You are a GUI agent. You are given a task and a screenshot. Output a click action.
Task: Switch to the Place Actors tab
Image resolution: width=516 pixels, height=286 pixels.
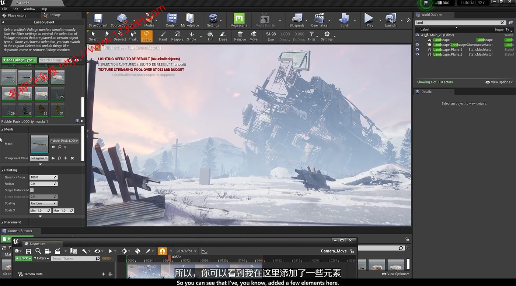pyautogui.click(x=17, y=15)
